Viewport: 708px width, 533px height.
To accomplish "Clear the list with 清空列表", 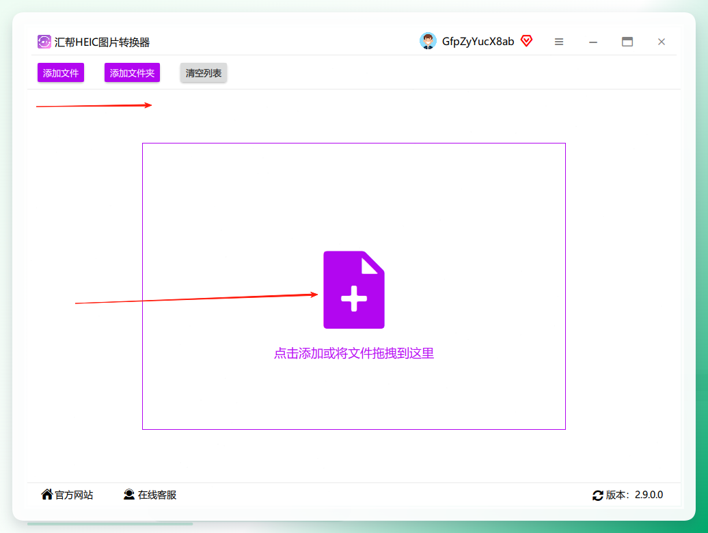I will click(203, 72).
